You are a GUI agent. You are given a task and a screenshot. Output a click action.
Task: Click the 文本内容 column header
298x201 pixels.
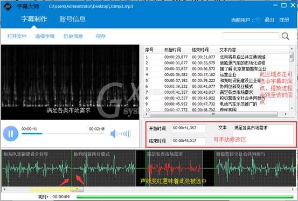[x=228, y=50]
